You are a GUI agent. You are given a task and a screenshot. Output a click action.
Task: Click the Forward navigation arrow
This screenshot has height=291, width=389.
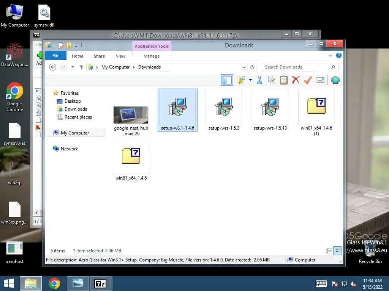(63, 67)
